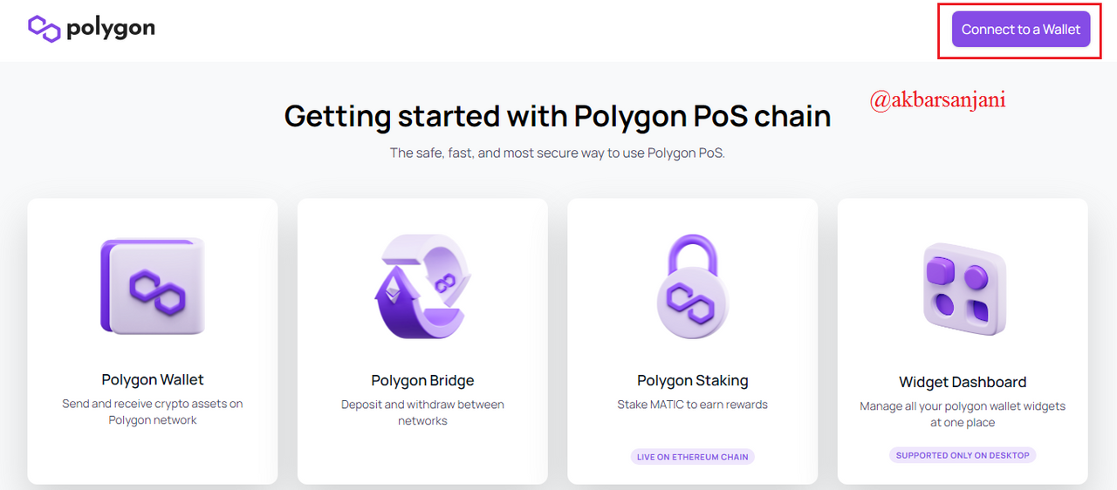Screen dimensions: 1117x490
Task: Open the Polygon Wallet card icon
Action: point(153,286)
